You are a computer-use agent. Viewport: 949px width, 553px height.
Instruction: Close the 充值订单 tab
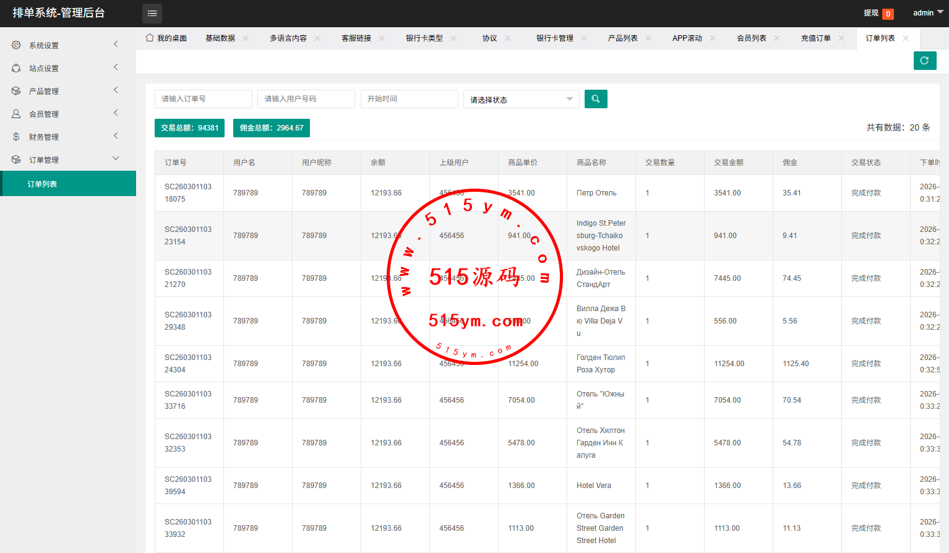(x=841, y=38)
